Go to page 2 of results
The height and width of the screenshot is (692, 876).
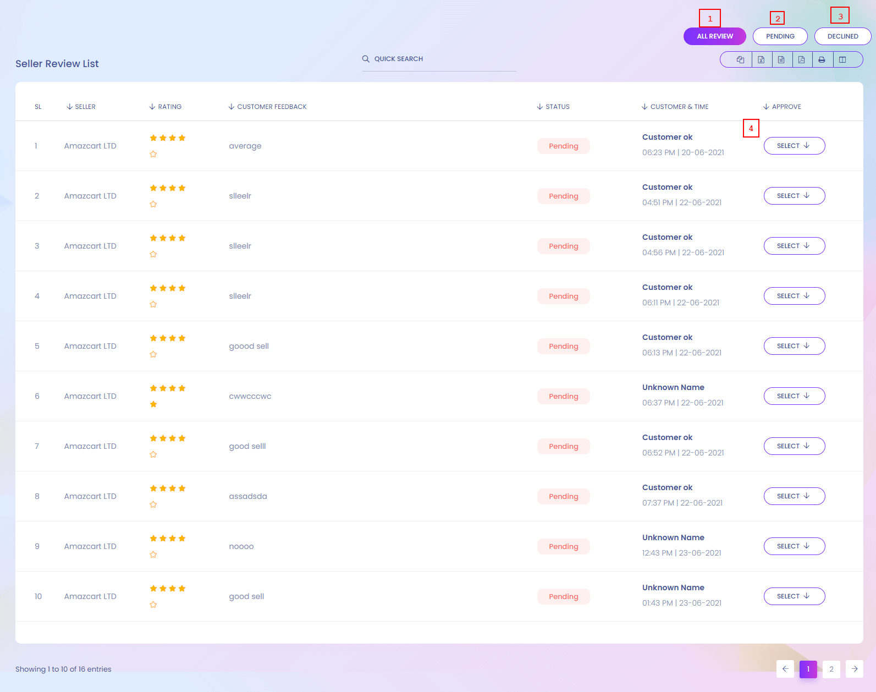point(831,669)
